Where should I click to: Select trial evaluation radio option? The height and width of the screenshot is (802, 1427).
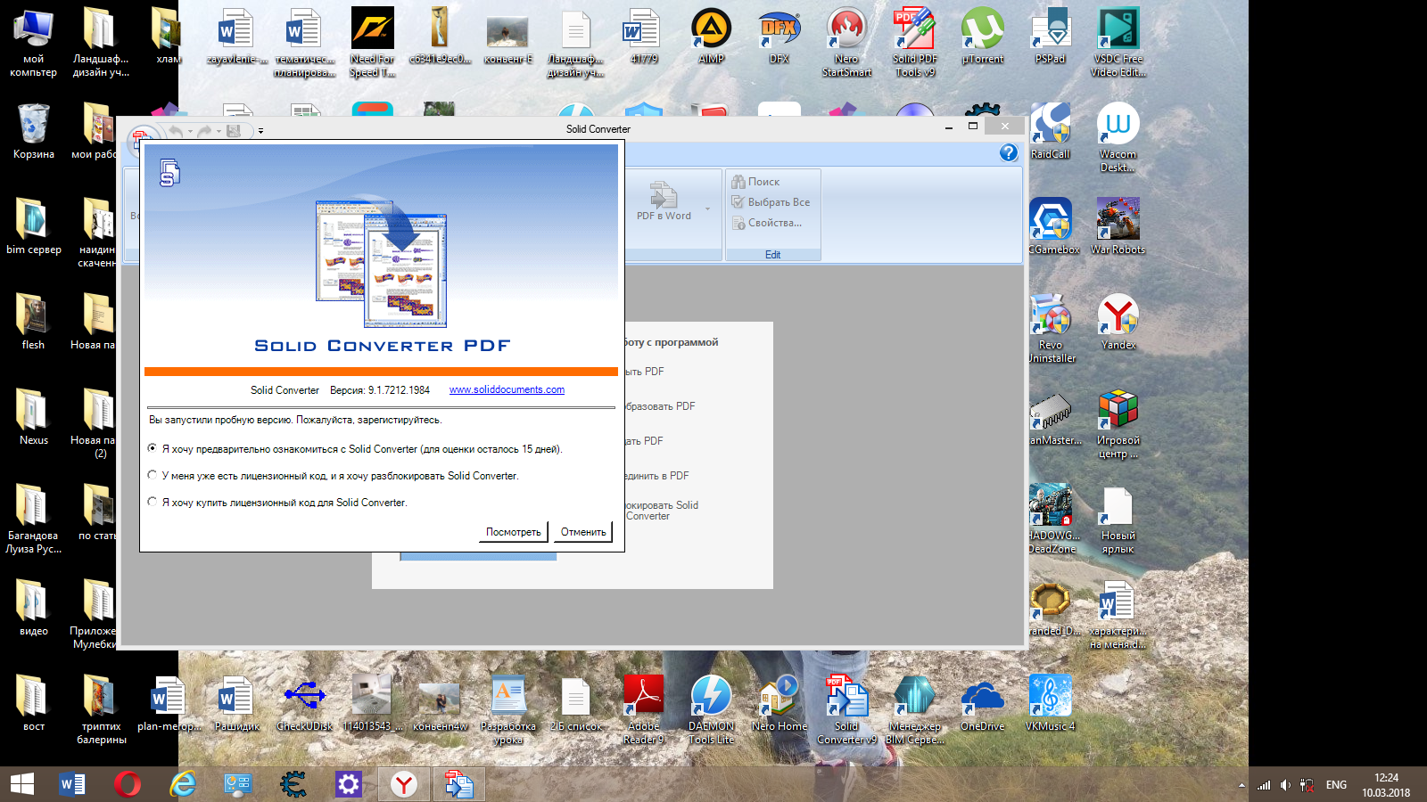(153, 449)
